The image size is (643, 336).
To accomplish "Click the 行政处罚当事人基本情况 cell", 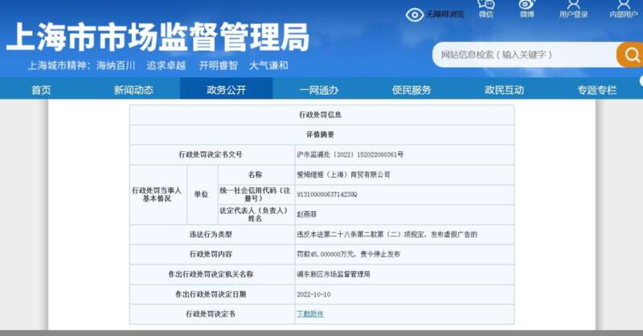I will (158, 195).
